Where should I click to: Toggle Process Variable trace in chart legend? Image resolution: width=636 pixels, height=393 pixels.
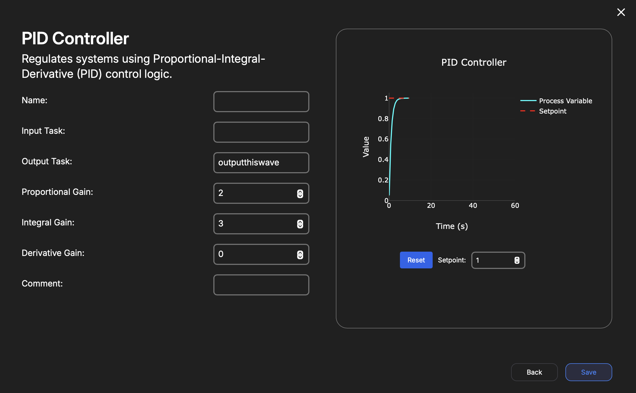coord(565,101)
